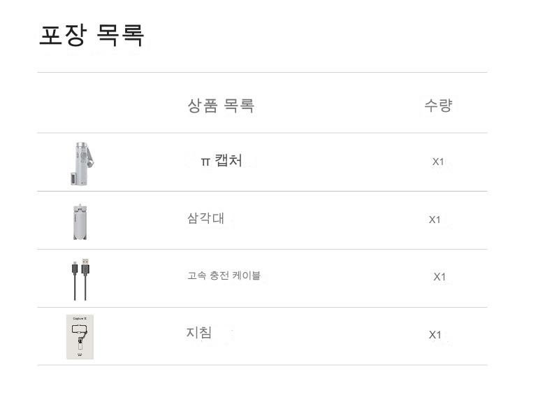Screen dimensions: 545x393
Task: Click the manual booklet cover image
Action: pos(80,336)
